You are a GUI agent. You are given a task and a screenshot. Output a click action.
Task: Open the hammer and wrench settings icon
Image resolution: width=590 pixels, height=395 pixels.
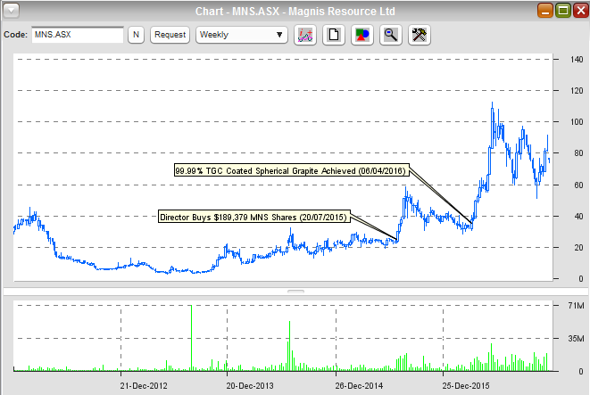tap(420, 35)
